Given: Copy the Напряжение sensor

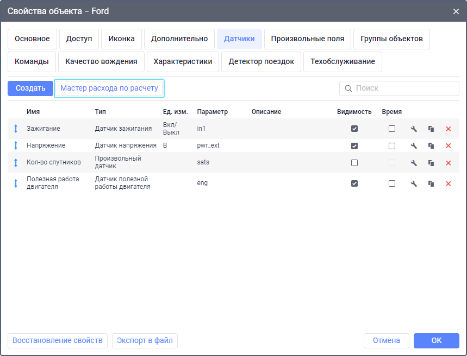Looking at the screenshot, I should click(x=431, y=145).
